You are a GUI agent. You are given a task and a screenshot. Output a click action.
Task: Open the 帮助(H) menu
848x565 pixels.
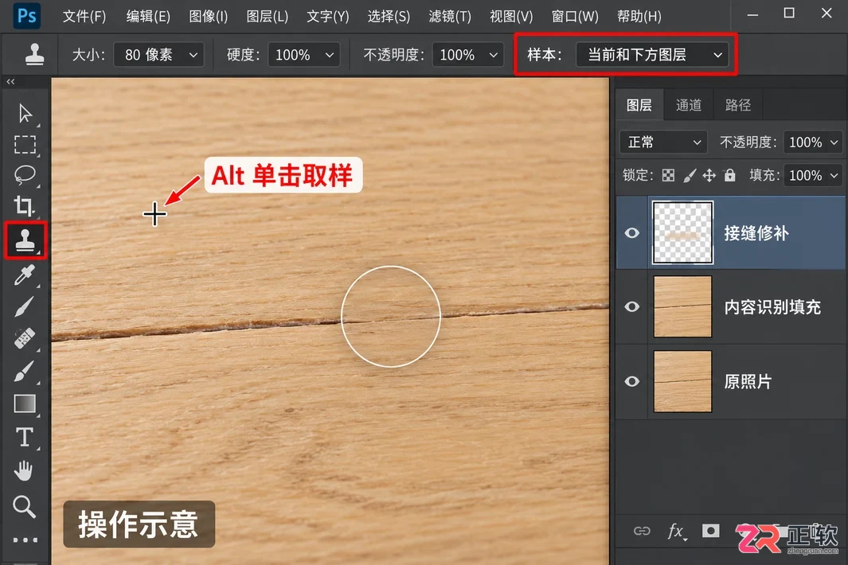coord(639,16)
